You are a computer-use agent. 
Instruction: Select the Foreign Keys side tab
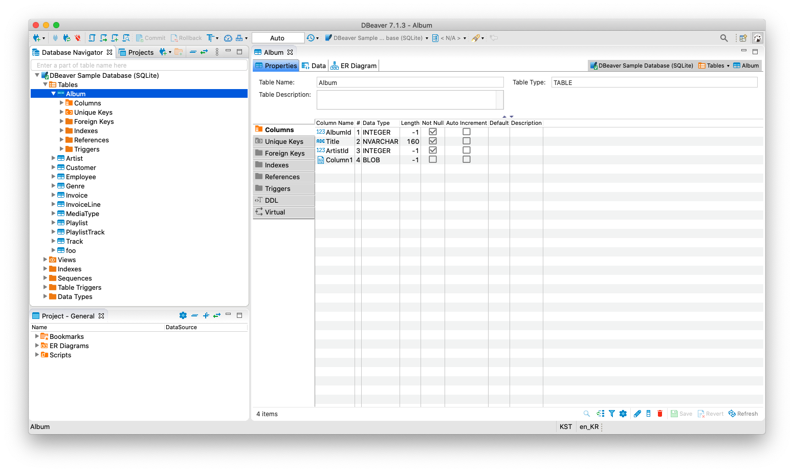click(x=283, y=153)
